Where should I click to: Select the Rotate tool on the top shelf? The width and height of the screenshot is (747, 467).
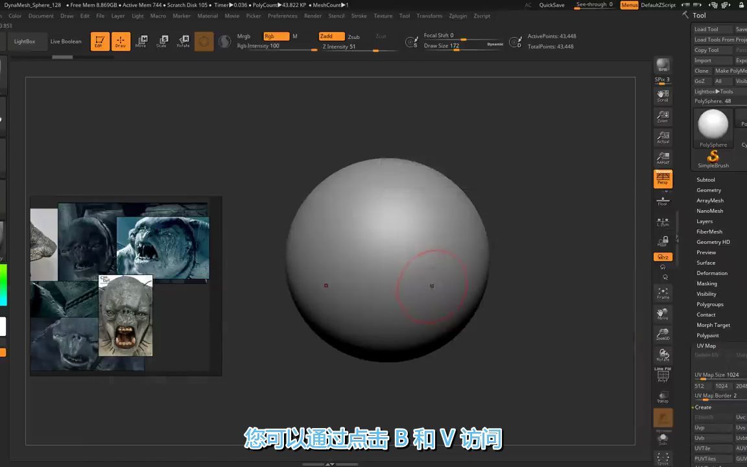pyautogui.click(x=184, y=41)
